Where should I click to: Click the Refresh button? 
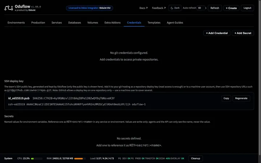[x=215, y=8]
